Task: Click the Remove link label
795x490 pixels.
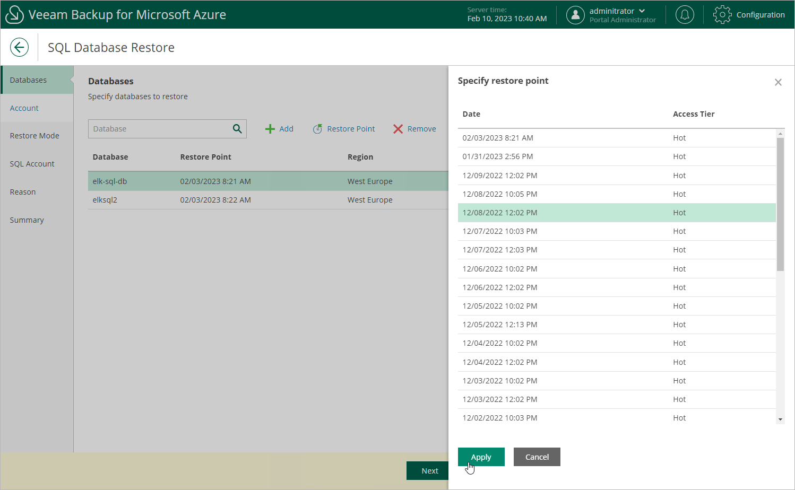Action: coord(422,129)
